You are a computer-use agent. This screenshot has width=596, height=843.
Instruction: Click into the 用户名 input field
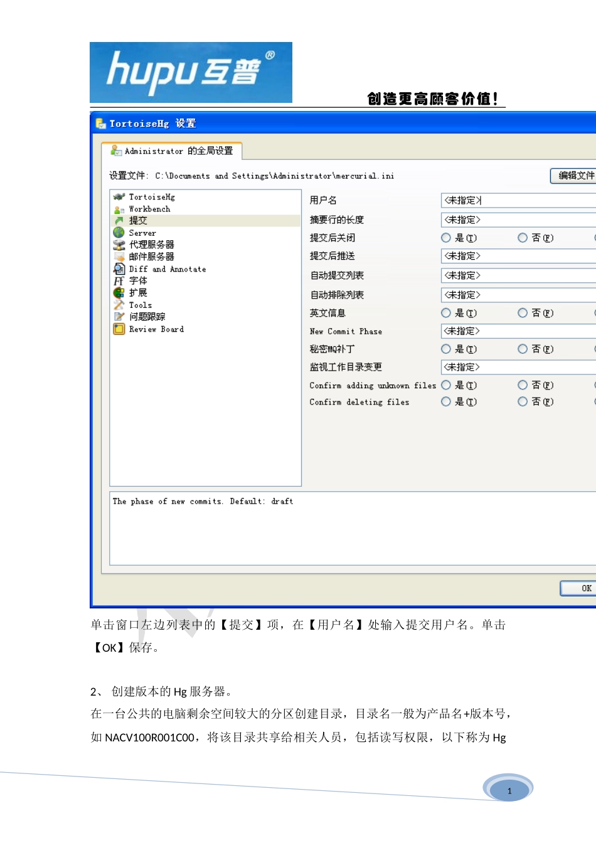pos(518,201)
